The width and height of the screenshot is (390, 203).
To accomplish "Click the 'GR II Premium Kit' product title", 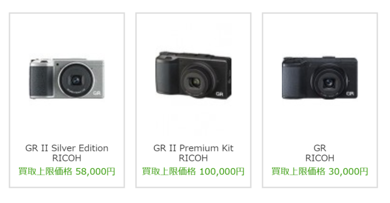I will [x=193, y=148].
